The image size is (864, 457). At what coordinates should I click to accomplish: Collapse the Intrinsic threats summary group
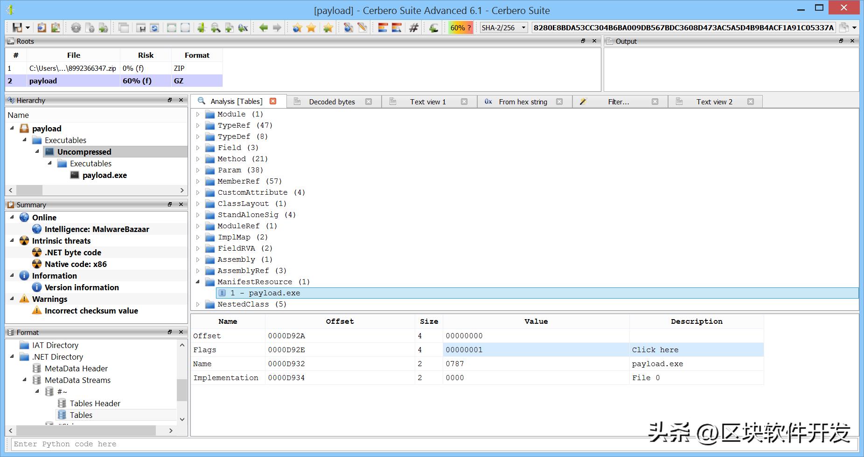[x=12, y=241]
